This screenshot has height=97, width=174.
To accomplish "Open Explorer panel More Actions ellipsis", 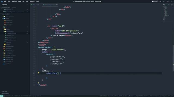I will pyautogui.click(x=27, y=5).
